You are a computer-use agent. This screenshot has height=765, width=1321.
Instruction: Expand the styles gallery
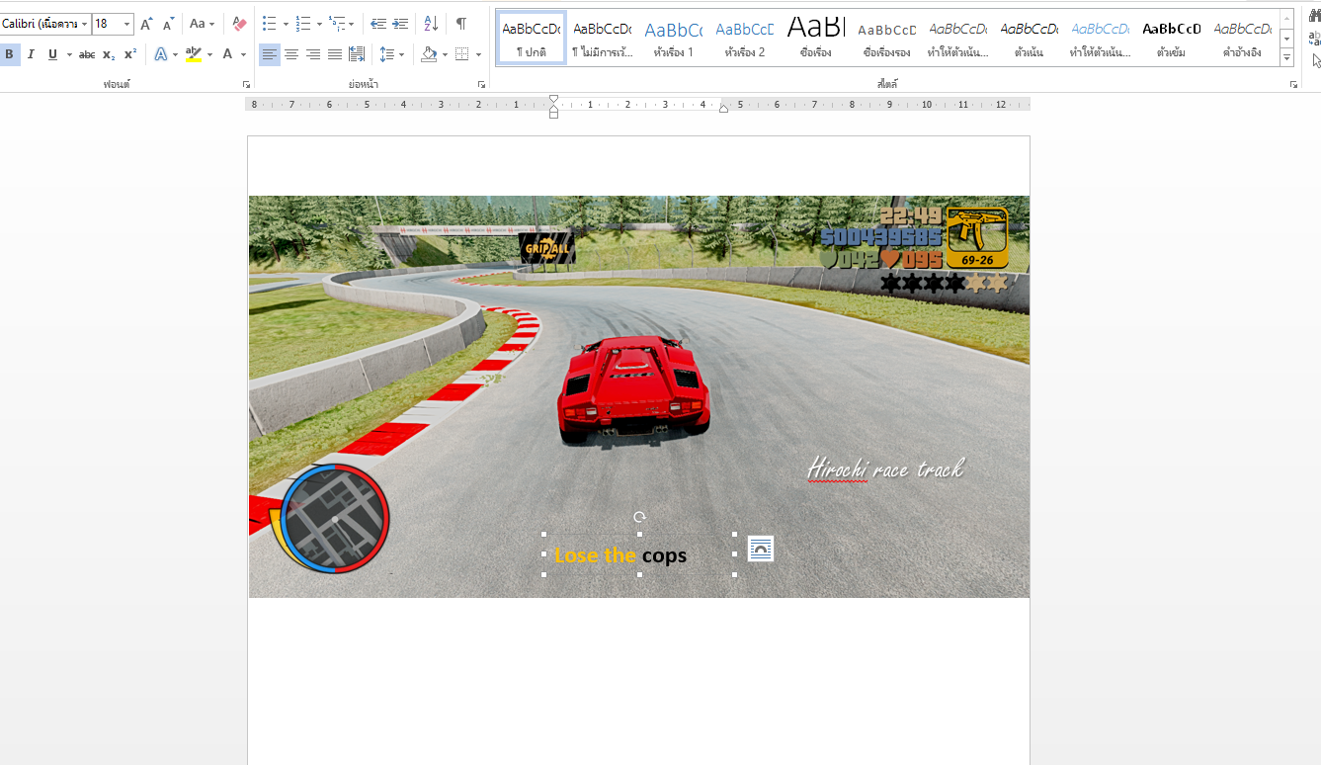click(1286, 58)
